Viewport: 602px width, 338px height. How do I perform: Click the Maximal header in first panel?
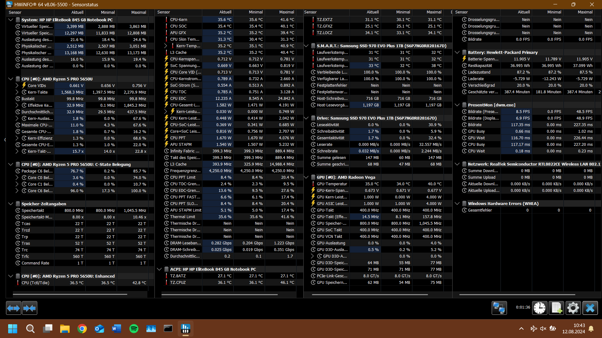tap(138, 12)
